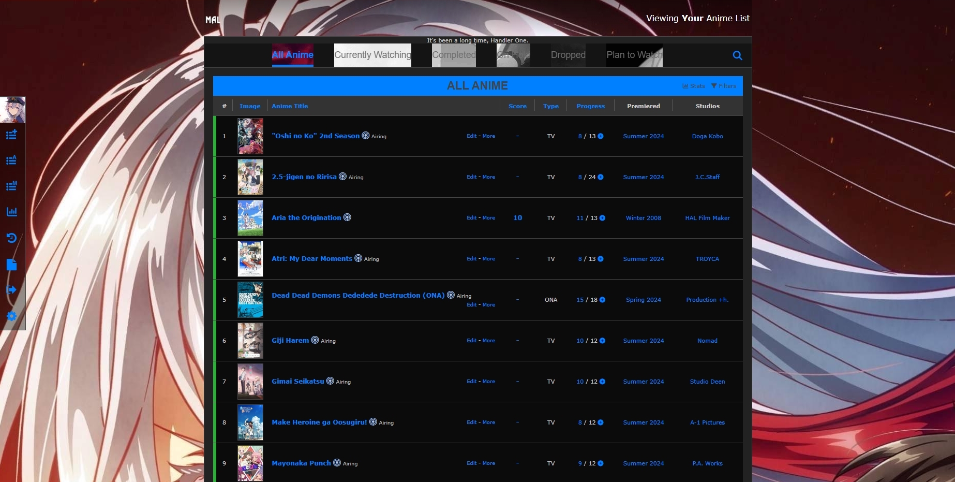Viewport: 955px width, 482px height.
Task: Open the Dead Dead Demons Dededede Destruction title
Action: click(358, 295)
